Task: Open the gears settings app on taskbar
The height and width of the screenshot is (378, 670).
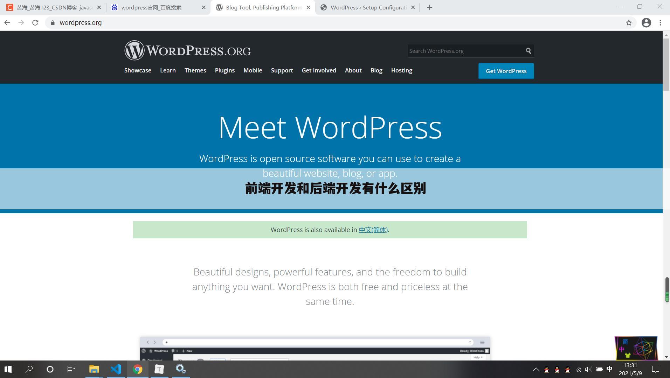Action: pyautogui.click(x=181, y=369)
